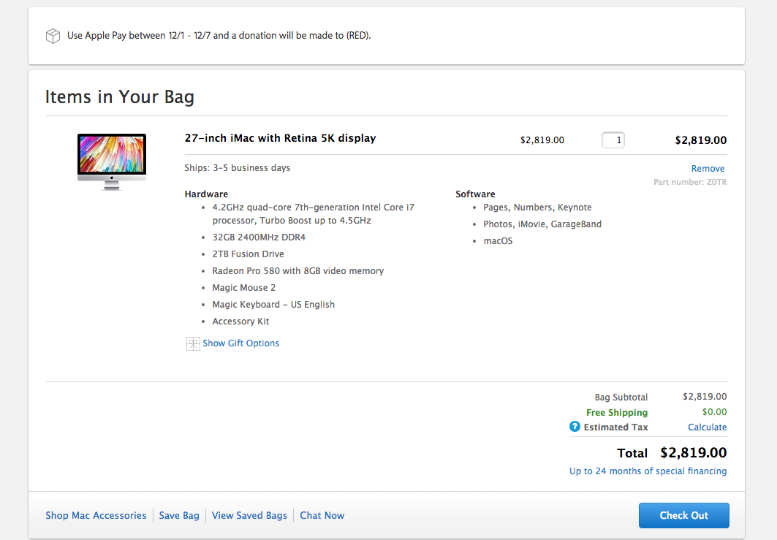Calculate the estimated tax
The height and width of the screenshot is (540, 777).
point(707,427)
